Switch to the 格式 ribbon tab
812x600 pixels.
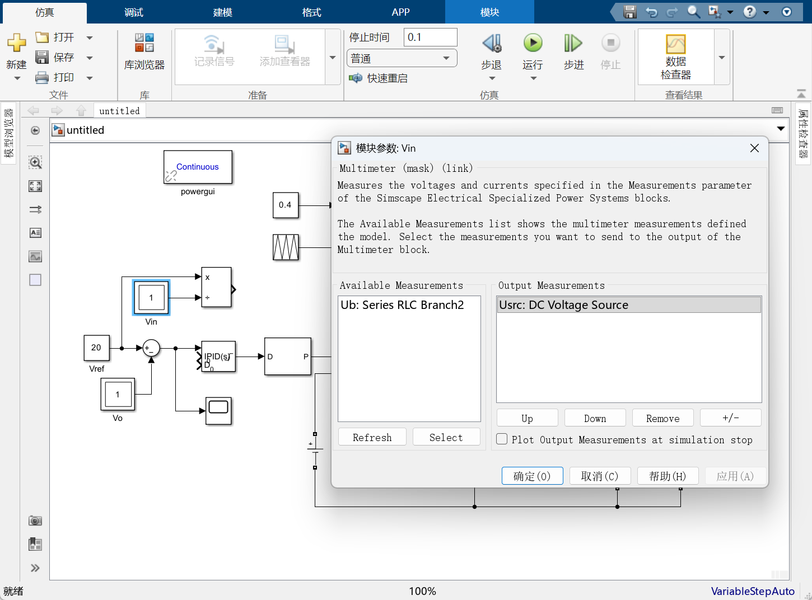312,12
